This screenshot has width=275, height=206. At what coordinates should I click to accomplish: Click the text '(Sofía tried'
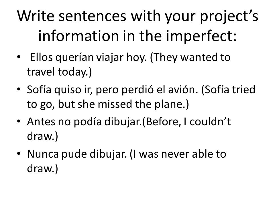228,90
